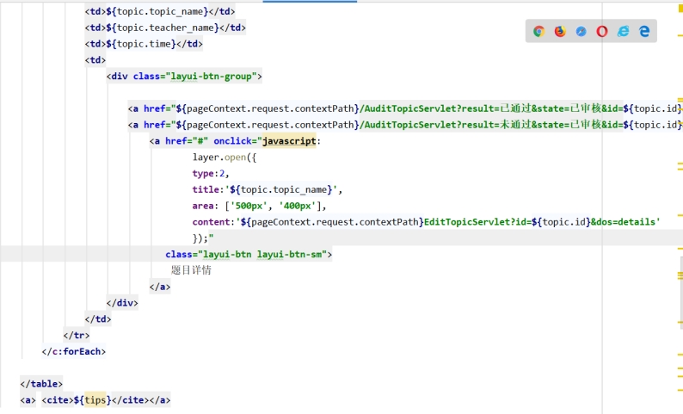Screen dimensions: 683x414
Task: Click the highlighted tips variable
Action: (x=95, y=400)
